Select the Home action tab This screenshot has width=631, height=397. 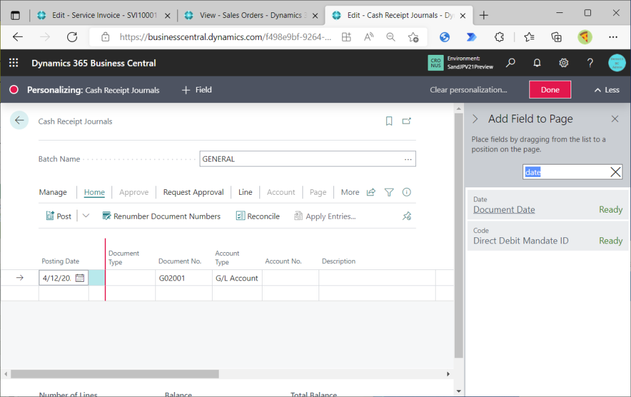point(94,192)
